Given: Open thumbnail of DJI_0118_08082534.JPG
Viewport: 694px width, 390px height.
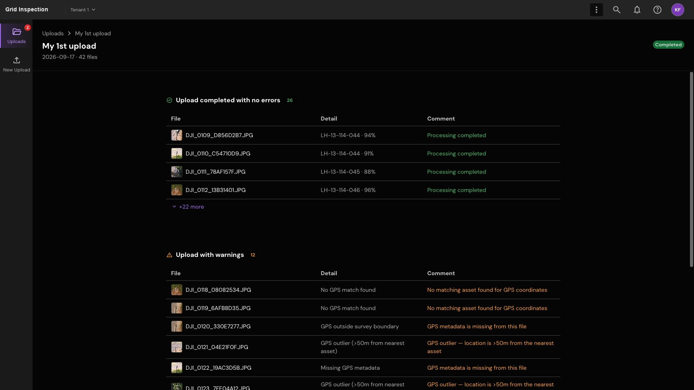Looking at the screenshot, I should pos(177,290).
